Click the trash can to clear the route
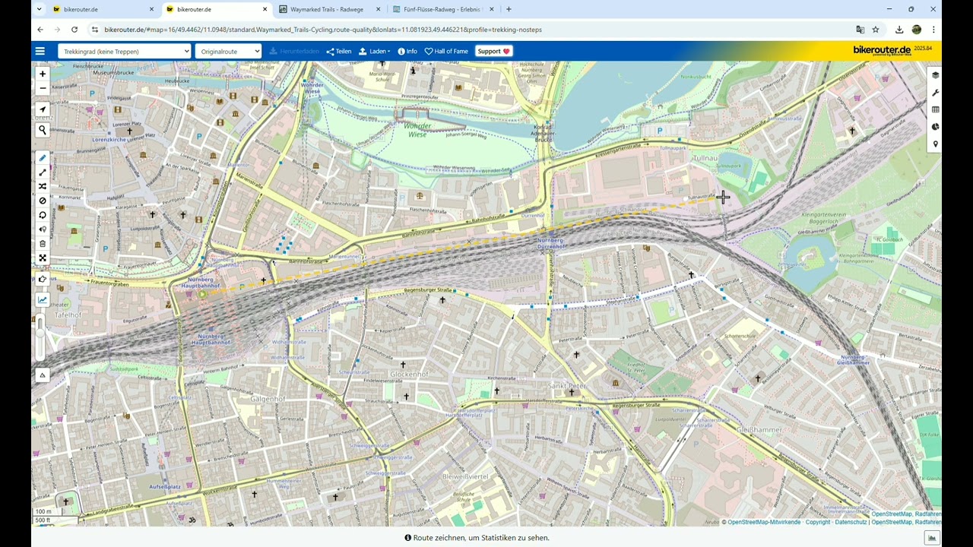The width and height of the screenshot is (973, 547). 43,244
